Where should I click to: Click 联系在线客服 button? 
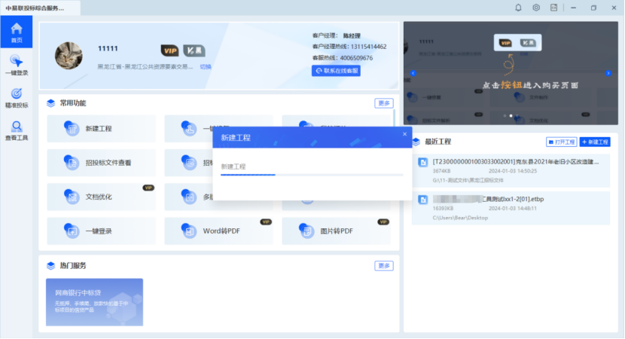tap(336, 71)
